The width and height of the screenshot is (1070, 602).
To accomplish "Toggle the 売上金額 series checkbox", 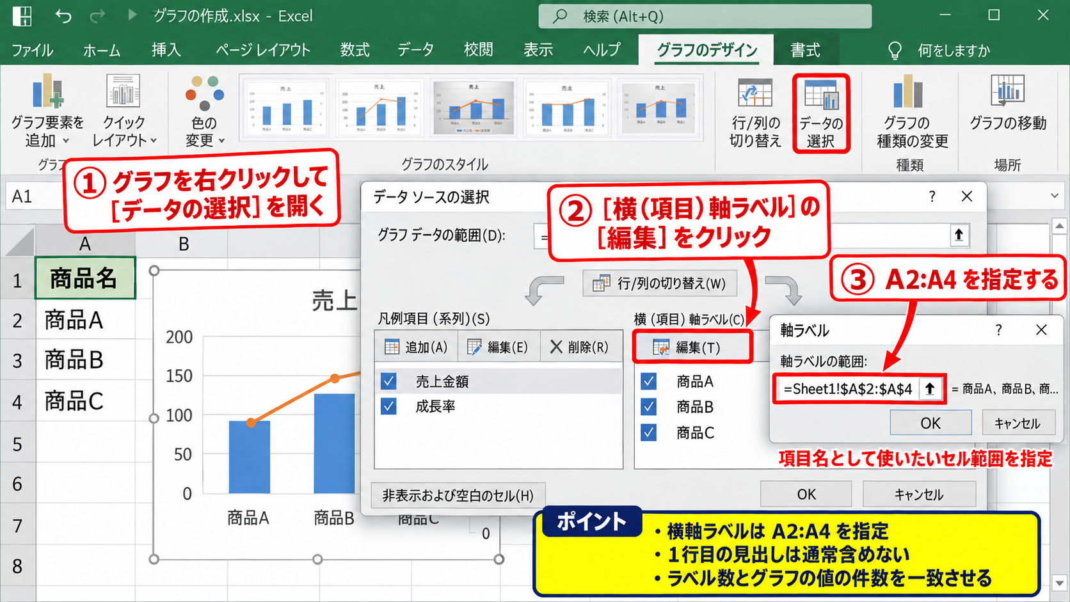I will (388, 381).
